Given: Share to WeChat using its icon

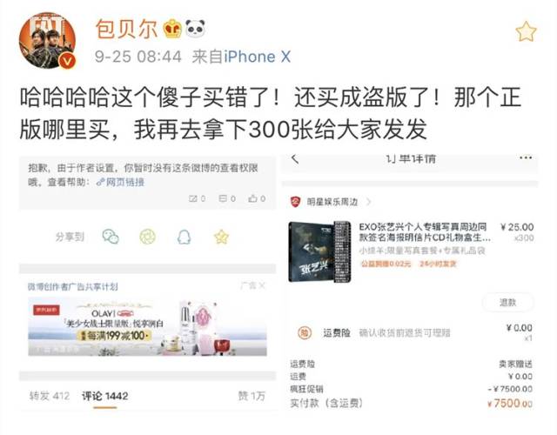Looking at the screenshot, I should click(x=111, y=237).
